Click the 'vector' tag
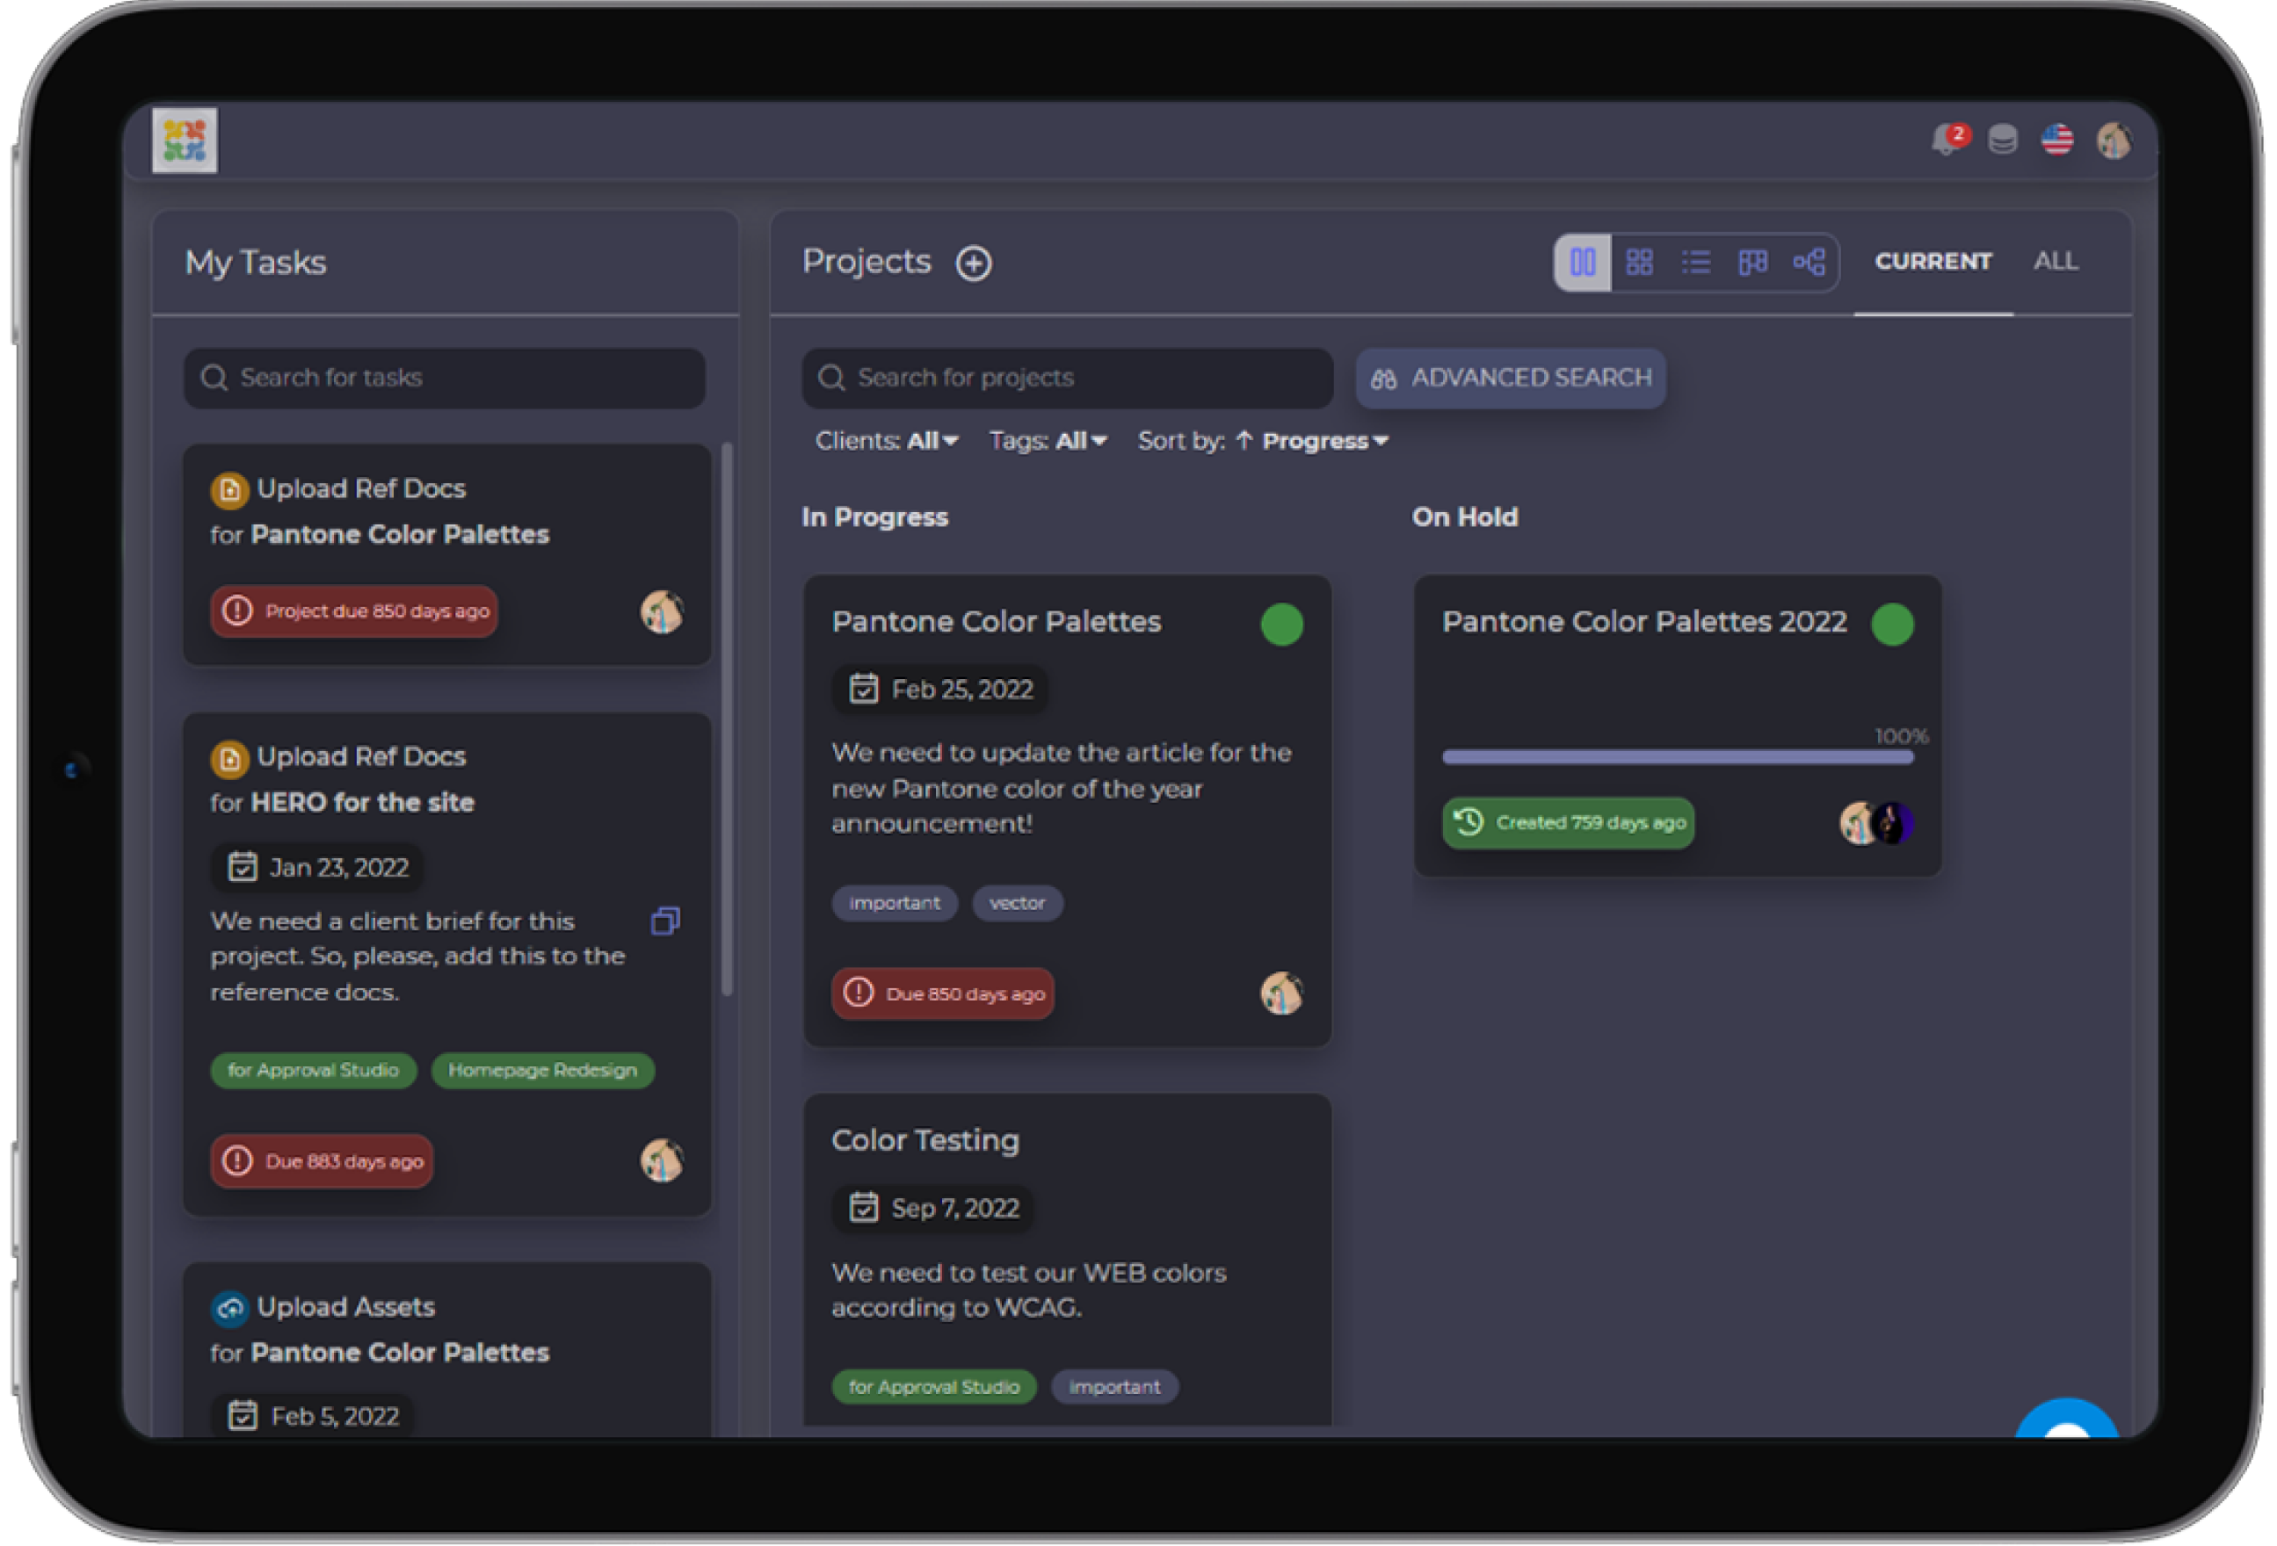 coord(1017,903)
